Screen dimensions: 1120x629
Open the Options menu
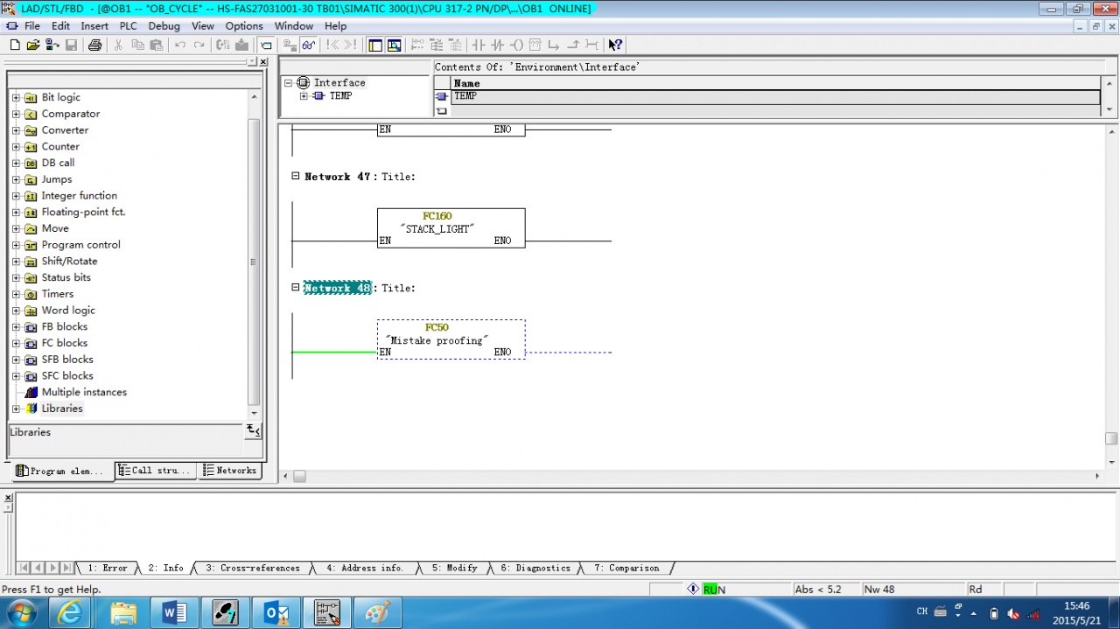point(244,26)
